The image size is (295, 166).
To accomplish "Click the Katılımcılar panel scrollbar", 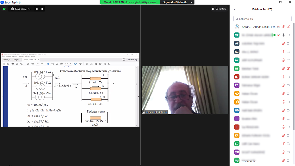I will [294, 76].
